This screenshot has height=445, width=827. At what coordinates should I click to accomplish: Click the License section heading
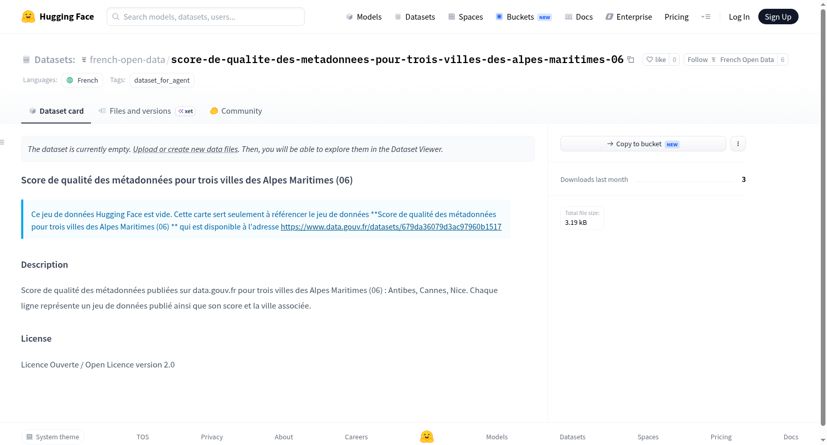point(36,339)
